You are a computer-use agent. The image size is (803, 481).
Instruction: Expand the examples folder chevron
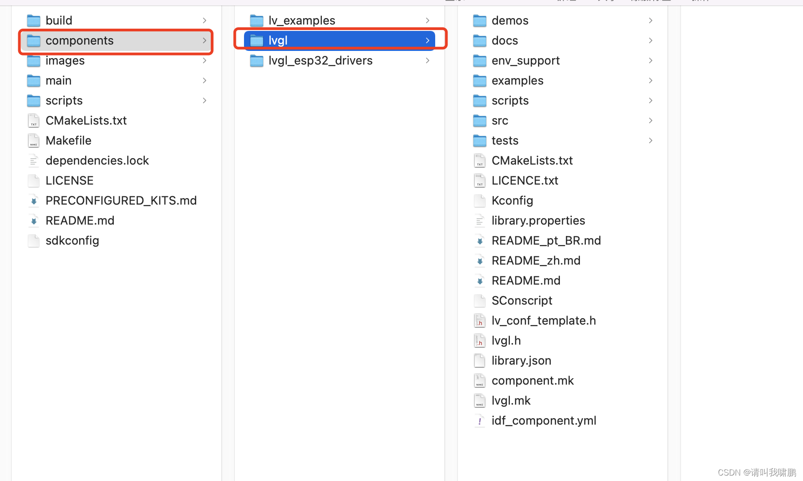[651, 80]
